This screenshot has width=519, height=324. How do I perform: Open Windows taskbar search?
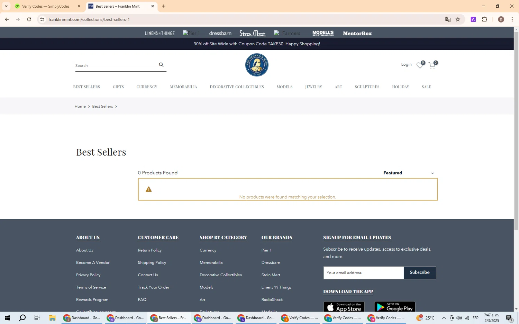(x=22, y=318)
